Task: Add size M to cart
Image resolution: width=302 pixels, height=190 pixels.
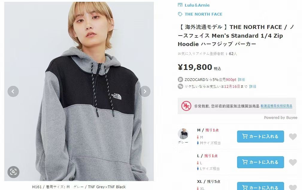Action: click(x=260, y=137)
